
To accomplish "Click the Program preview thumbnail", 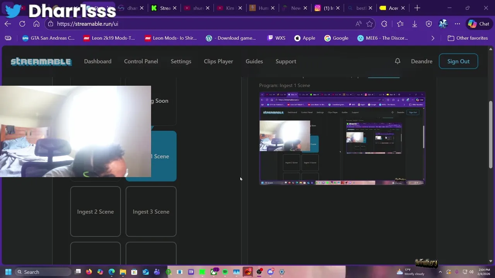I will [x=342, y=138].
